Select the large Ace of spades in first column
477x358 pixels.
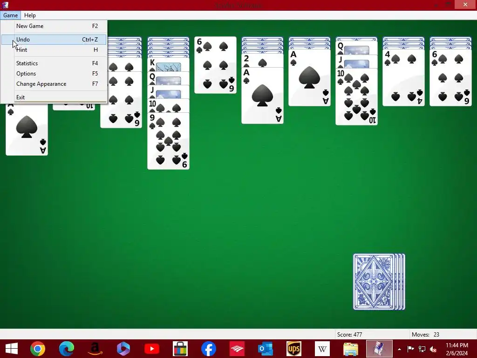click(x=27, y=130)
